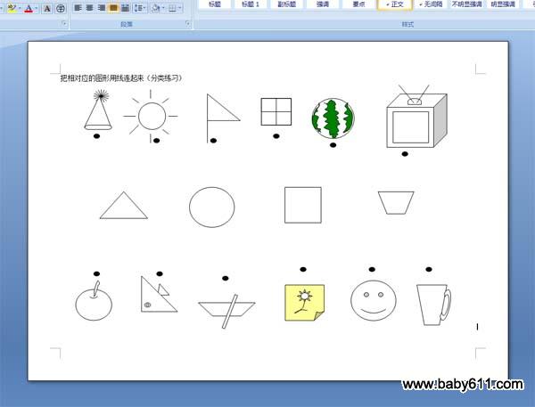Click the enclosed character icon

pyautogui.click(x=61, y=8)
